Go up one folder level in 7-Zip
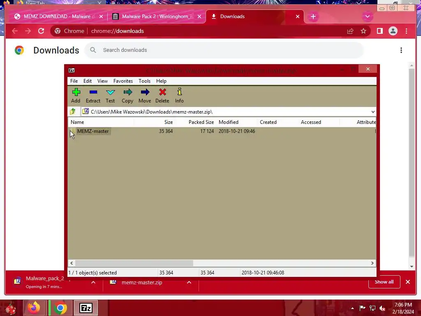The height and width of the screenshot is (316, 421). pos(73,112)
